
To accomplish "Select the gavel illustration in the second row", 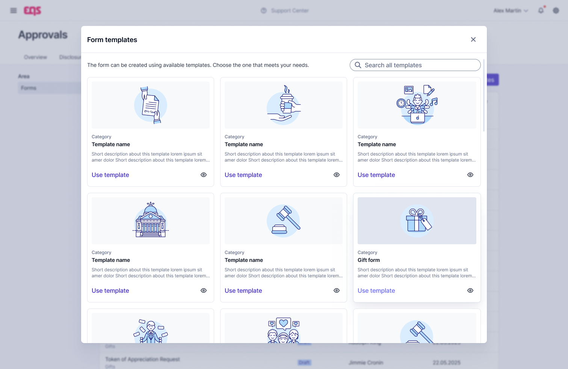I will (284, 221).
